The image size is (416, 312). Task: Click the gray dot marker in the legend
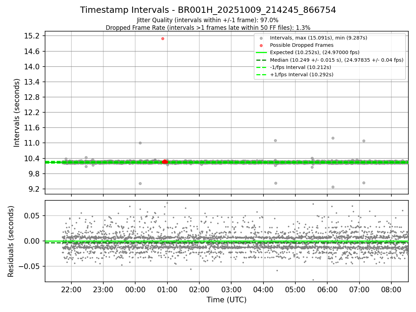[261, 38]
